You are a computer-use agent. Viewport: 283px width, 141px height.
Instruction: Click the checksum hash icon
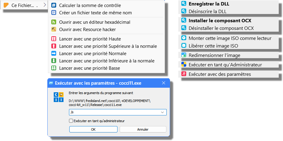[54, 5]
